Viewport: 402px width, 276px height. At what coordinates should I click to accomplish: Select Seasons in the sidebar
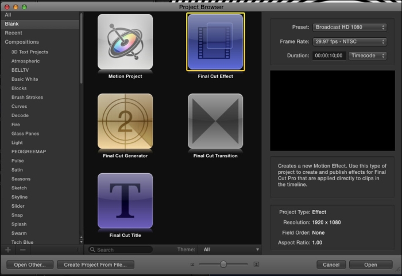[21, 179]
